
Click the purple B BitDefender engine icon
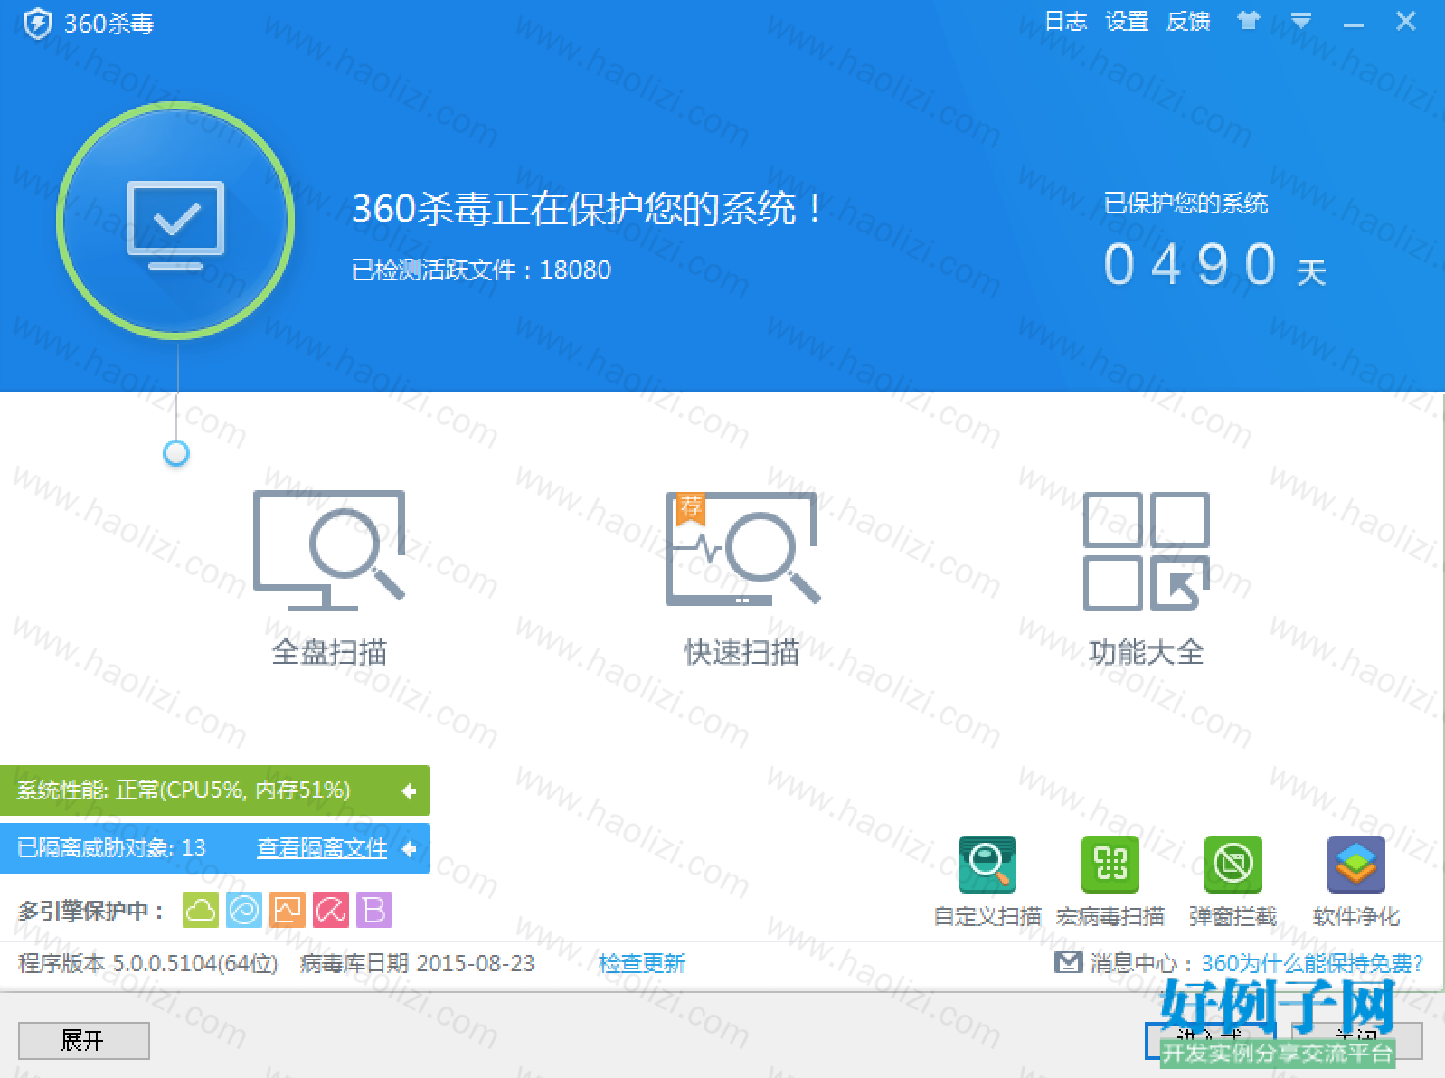[x=374, y=910]
